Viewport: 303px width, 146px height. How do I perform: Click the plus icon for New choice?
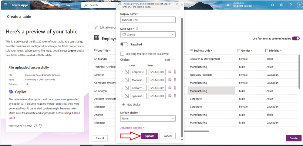123,104
